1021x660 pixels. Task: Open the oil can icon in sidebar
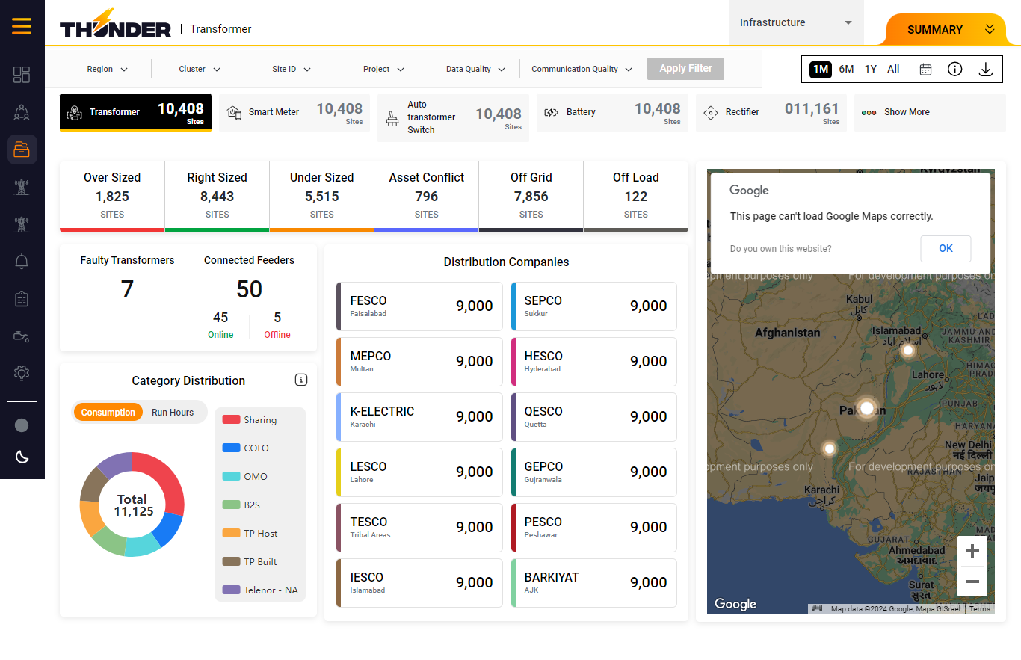point(22,336)
